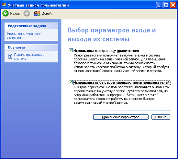Close the Учетные записи пользователей window

tap(173, 5)
